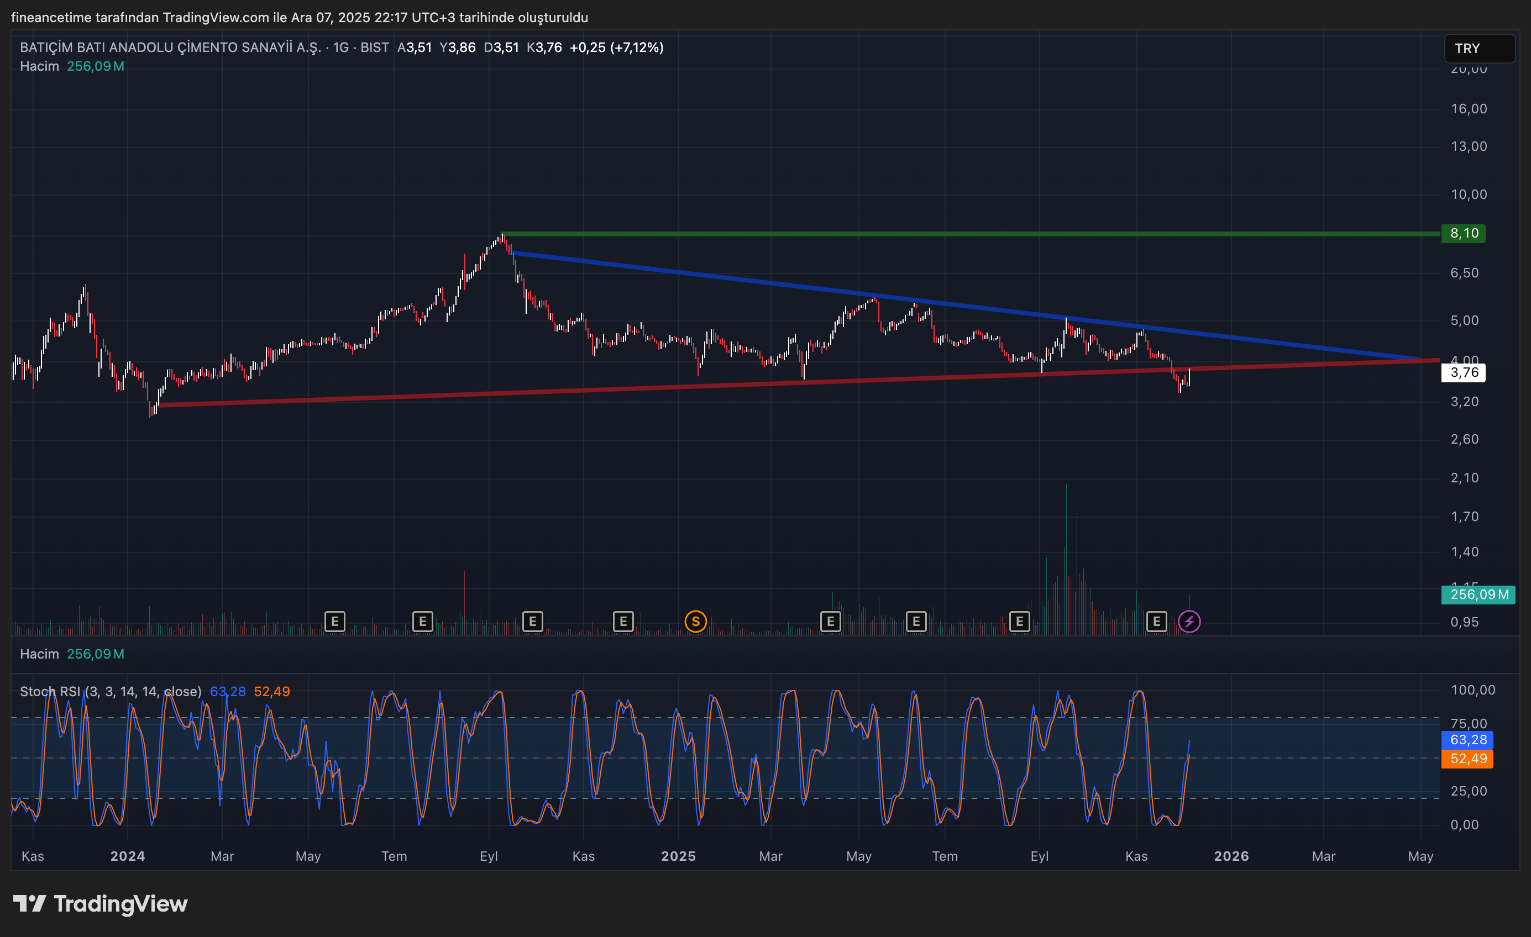The image size is (1531, 937).
Task: Click E marker between Tem and Eyl 2025
Action: point(1019,621)
